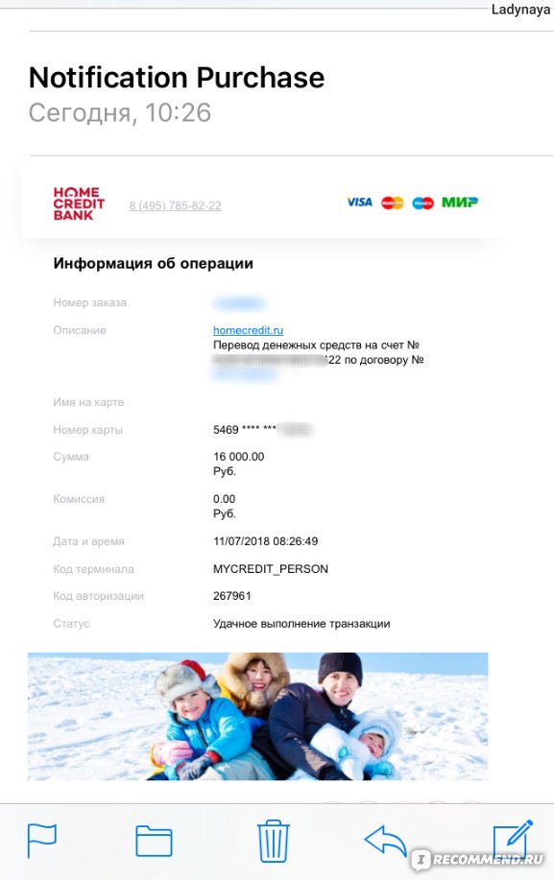Tap the reply arrow icon
This screenshot has width=554, height=880.
385,841
